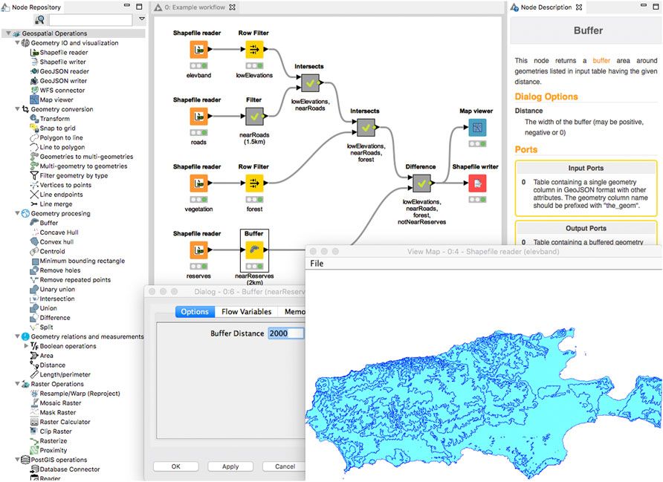Click OK in the Buffer dialog
Image resolution: width=663 pixels, height=482 pixels.
[175, 466]
